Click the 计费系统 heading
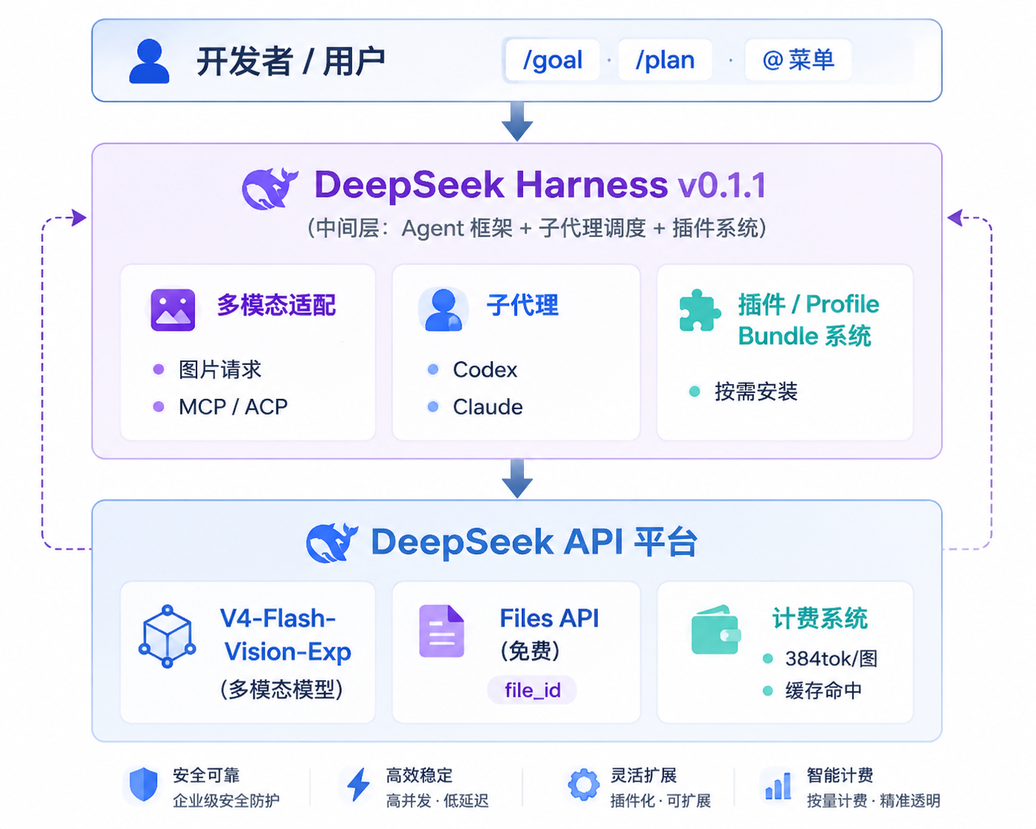Screen dimensions: 1036x829 coord(819,618)
